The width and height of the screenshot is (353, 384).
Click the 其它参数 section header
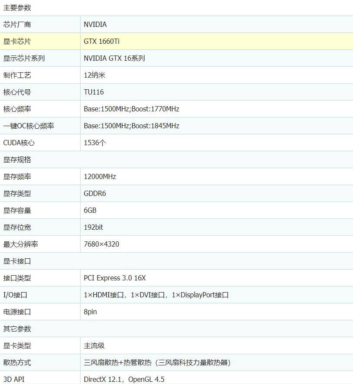coord(17,329)
